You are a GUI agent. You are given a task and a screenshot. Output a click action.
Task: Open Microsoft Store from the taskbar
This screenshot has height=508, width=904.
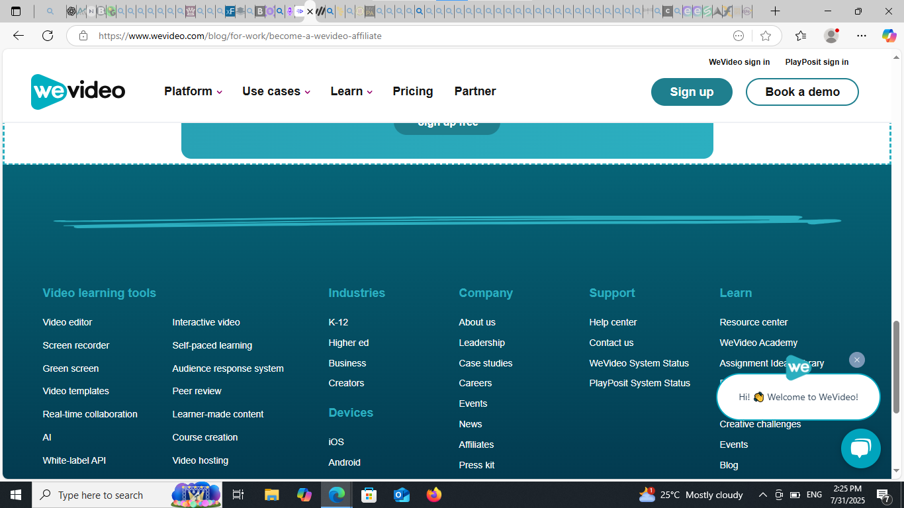pos(369,495)
